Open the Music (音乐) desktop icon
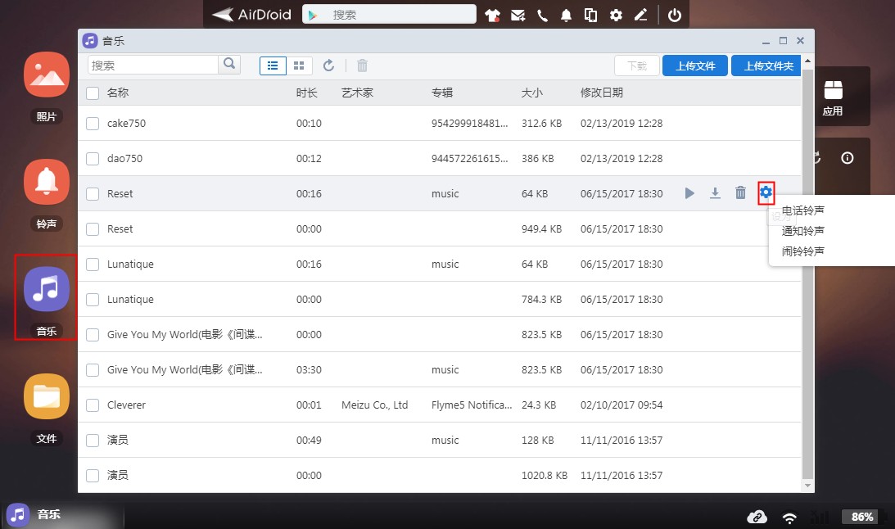This screenshot has height=529, width=895. [46, 289]
